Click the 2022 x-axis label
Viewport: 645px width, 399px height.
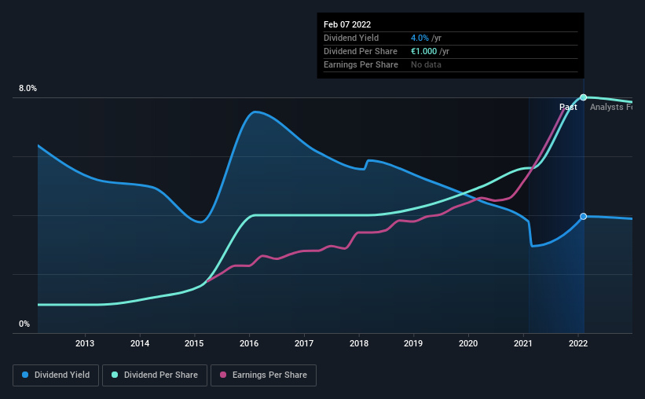coord(578,343)
